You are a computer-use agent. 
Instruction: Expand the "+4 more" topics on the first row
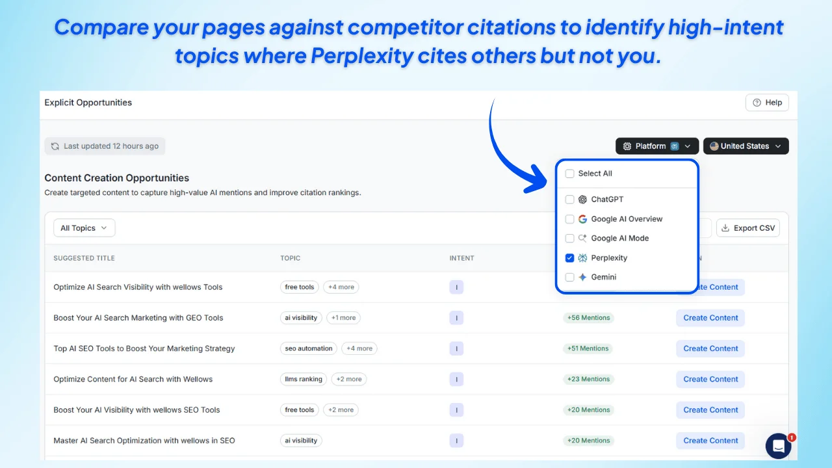[x=341, y=287]
